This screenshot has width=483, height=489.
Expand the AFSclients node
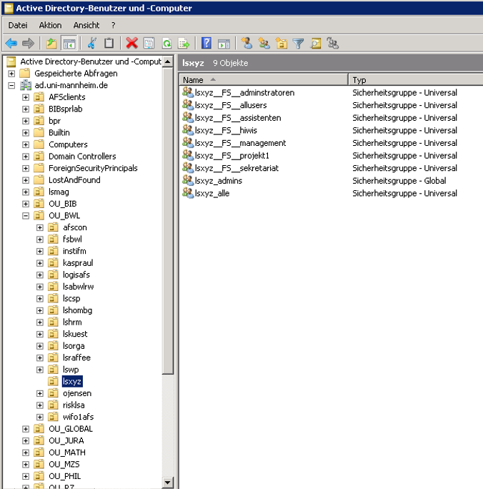tap(26, 97)
